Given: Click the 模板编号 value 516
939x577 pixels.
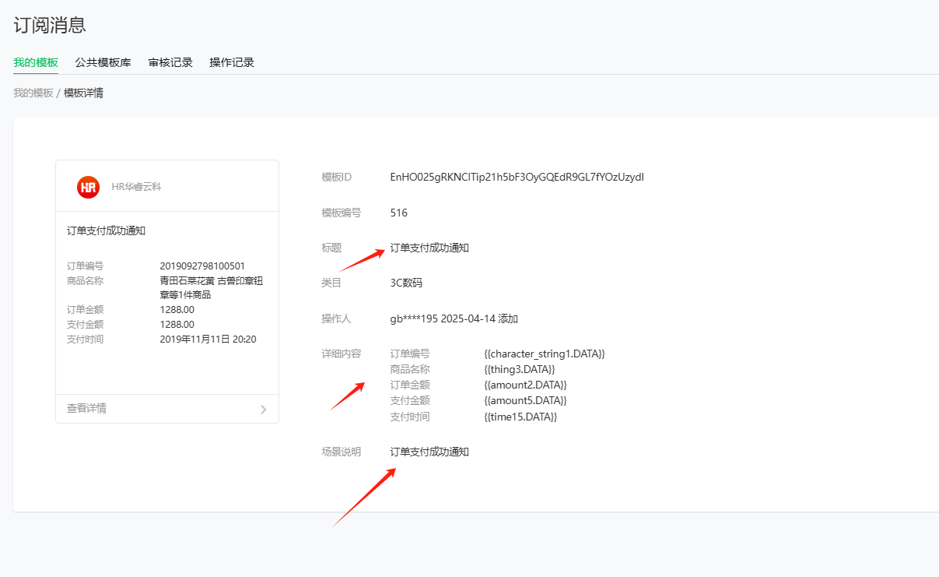Looking at the screenshot, I should [398, 213].
